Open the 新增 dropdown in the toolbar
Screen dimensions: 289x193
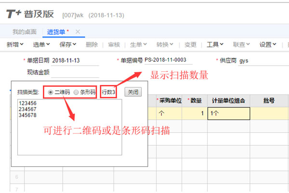coord(15,45)
